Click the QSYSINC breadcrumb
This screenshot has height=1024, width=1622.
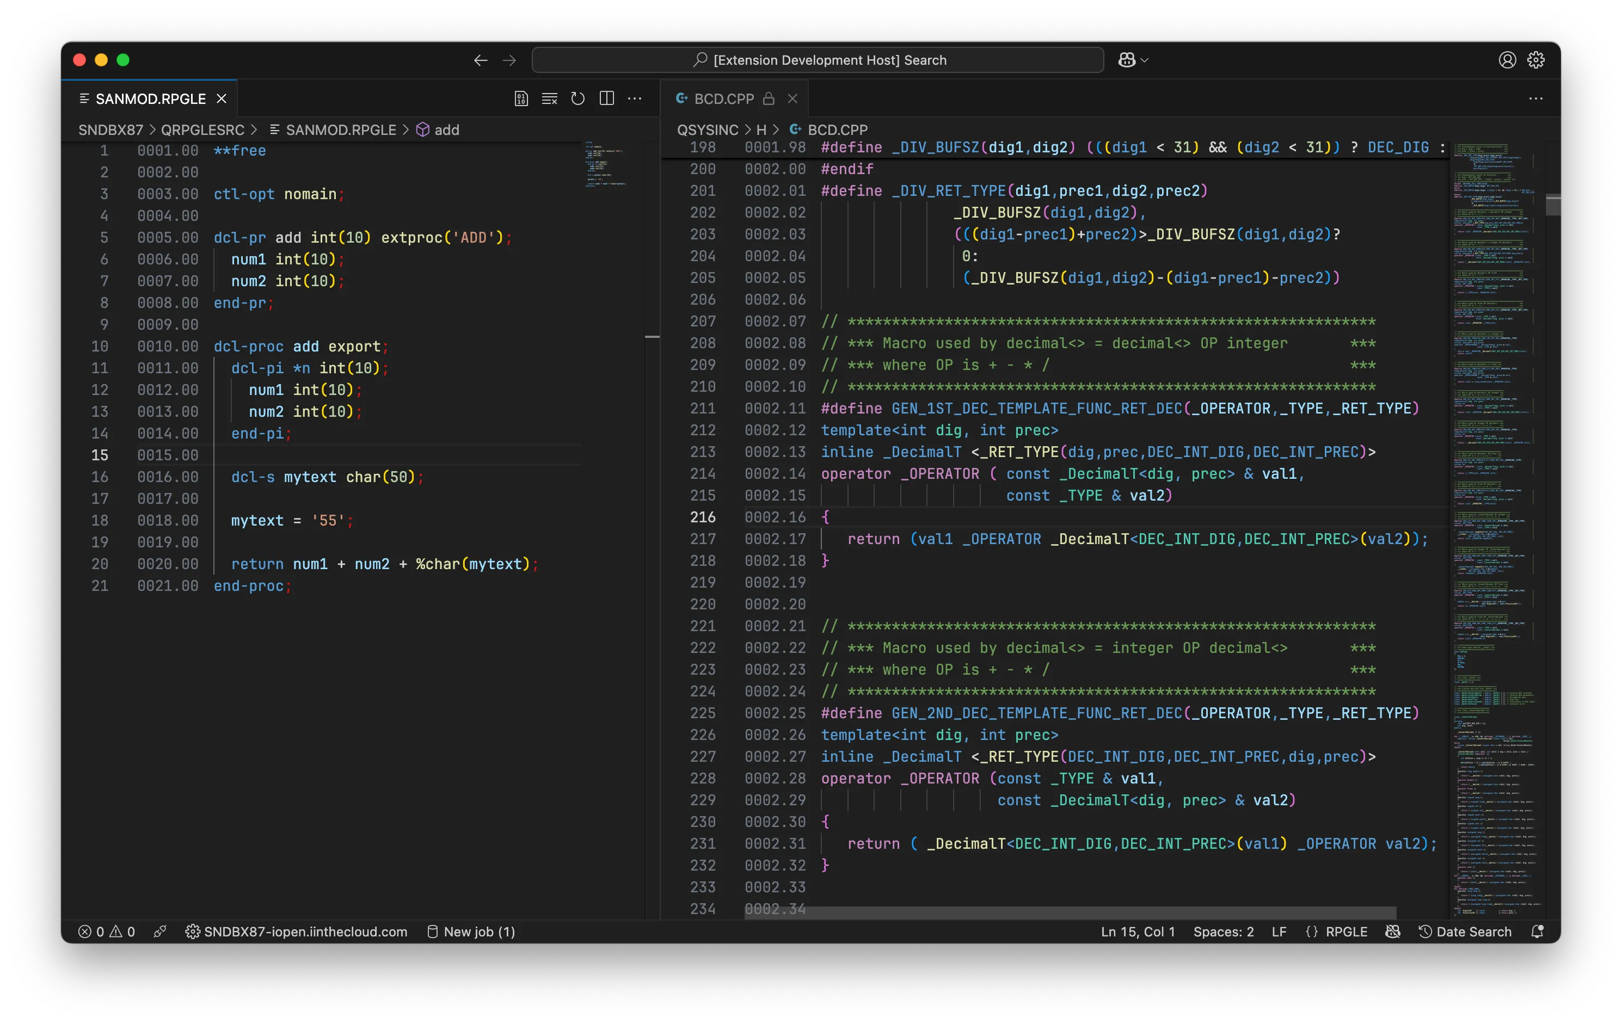[707, 129]
